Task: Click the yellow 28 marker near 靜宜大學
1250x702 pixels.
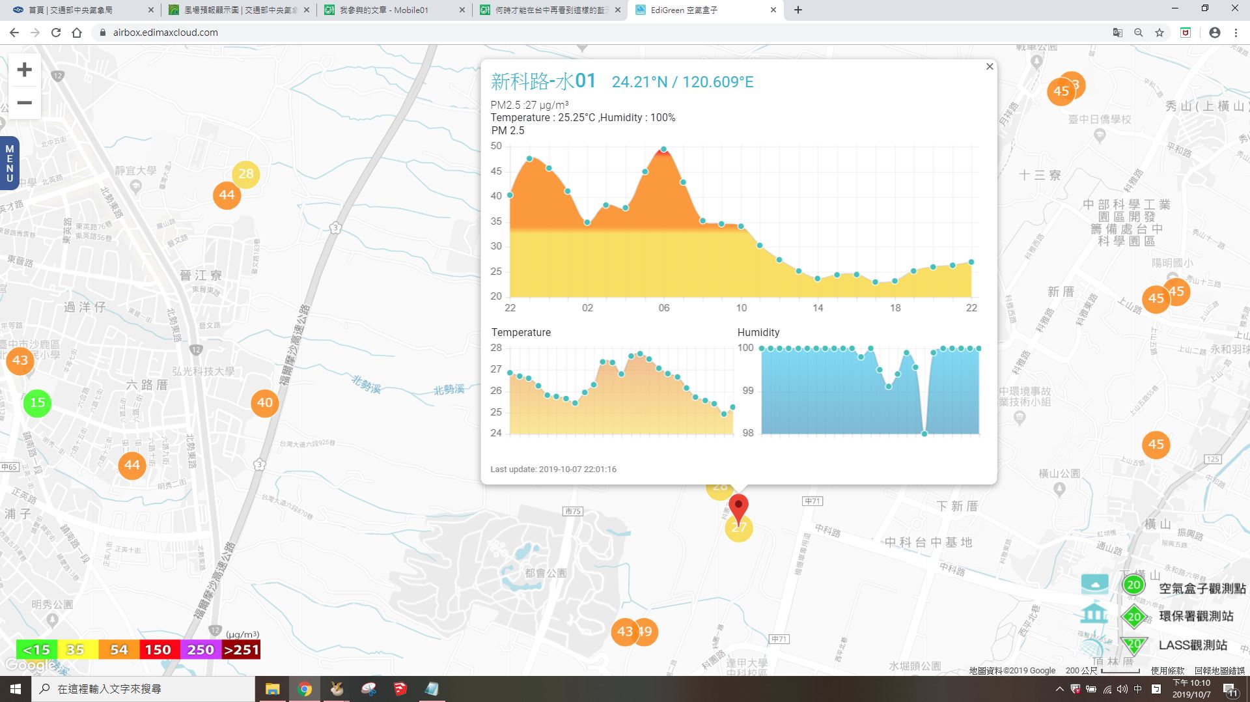Action: pyautogui.click(x=246, y=174)
